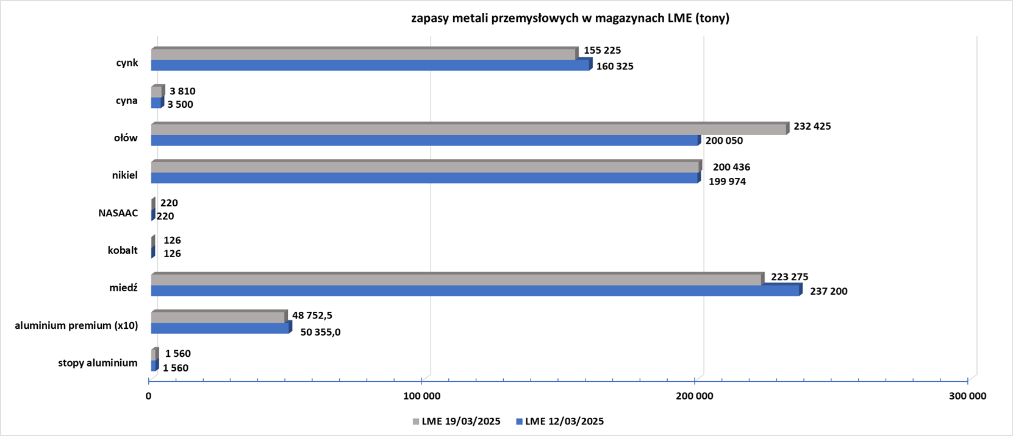Select the 237 200 data label

tap(828, 292)
